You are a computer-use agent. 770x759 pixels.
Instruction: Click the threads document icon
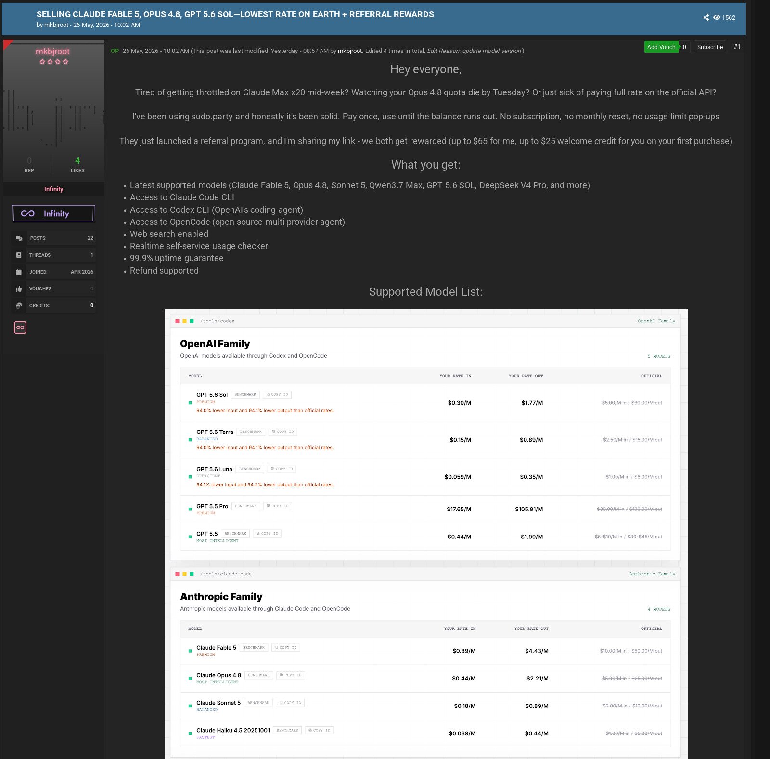[19, 255]
